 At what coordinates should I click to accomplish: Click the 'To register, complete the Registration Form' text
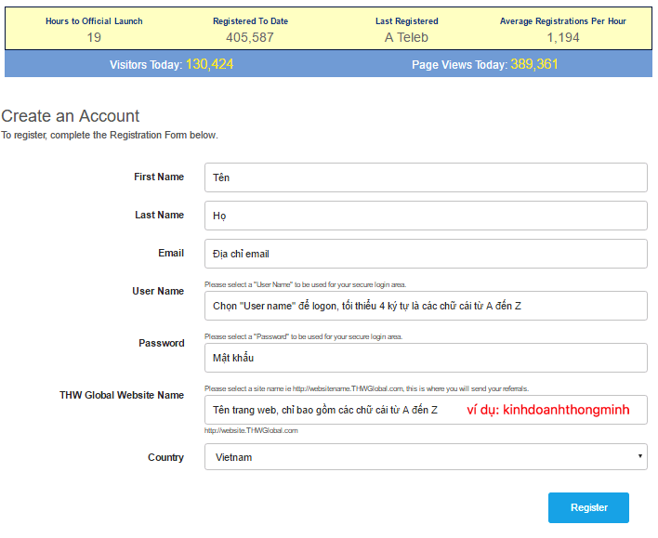tap(110, 135)
